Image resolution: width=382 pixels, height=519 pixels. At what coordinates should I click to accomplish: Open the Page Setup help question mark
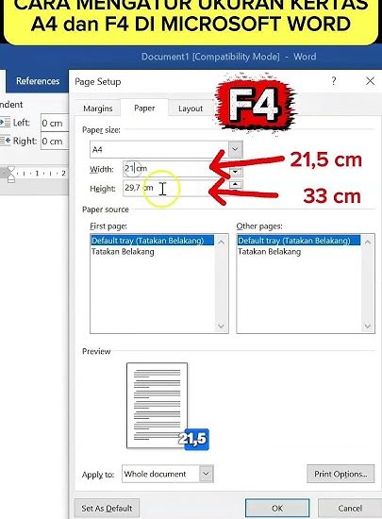pos(334,81)
